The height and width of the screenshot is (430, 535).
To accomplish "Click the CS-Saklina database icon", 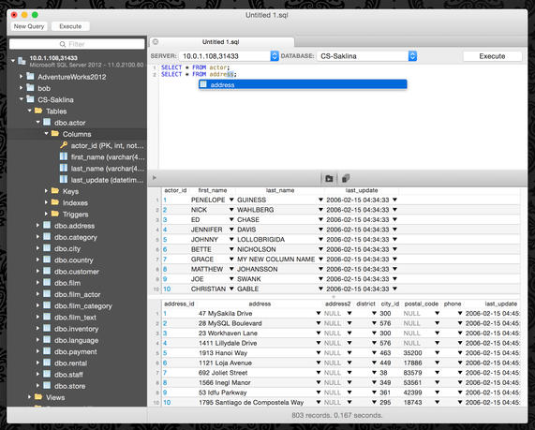I will (x=30, y=99).
